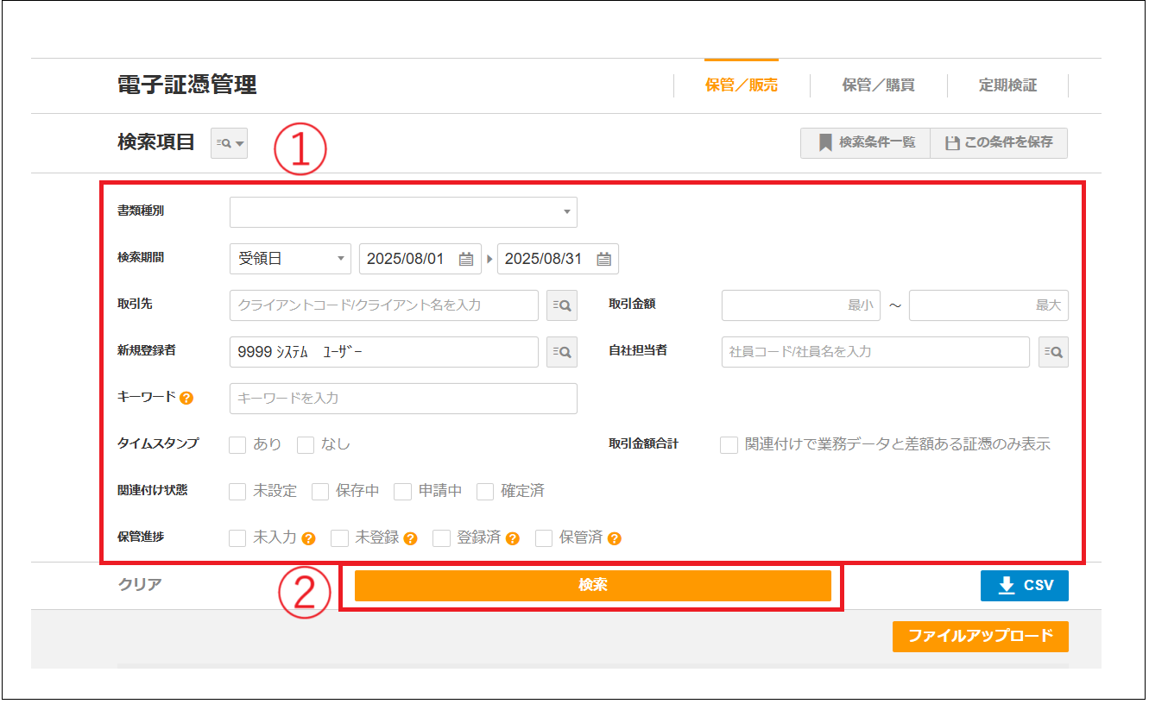Click the キーワード input field
Viewport: 1149px width, 704px height.
(403, 399)
